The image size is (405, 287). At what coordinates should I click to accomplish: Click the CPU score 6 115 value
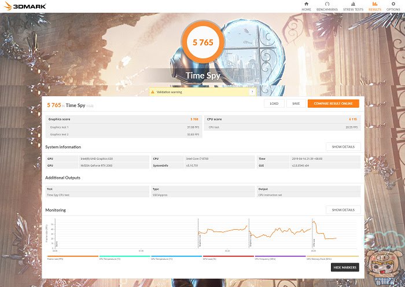tap(353, 119)
